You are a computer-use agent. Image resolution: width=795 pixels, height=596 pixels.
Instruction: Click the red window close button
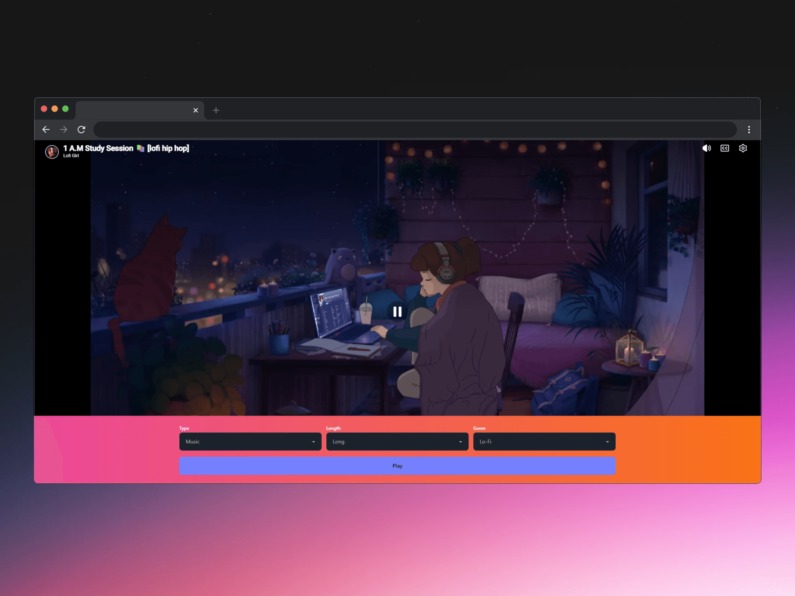point(44,109)
